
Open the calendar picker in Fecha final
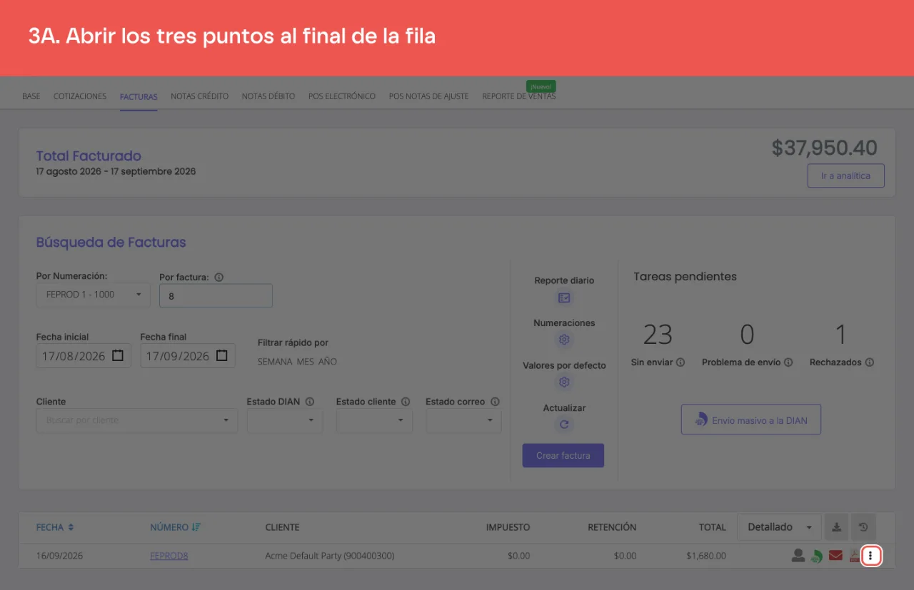(222, 355)
